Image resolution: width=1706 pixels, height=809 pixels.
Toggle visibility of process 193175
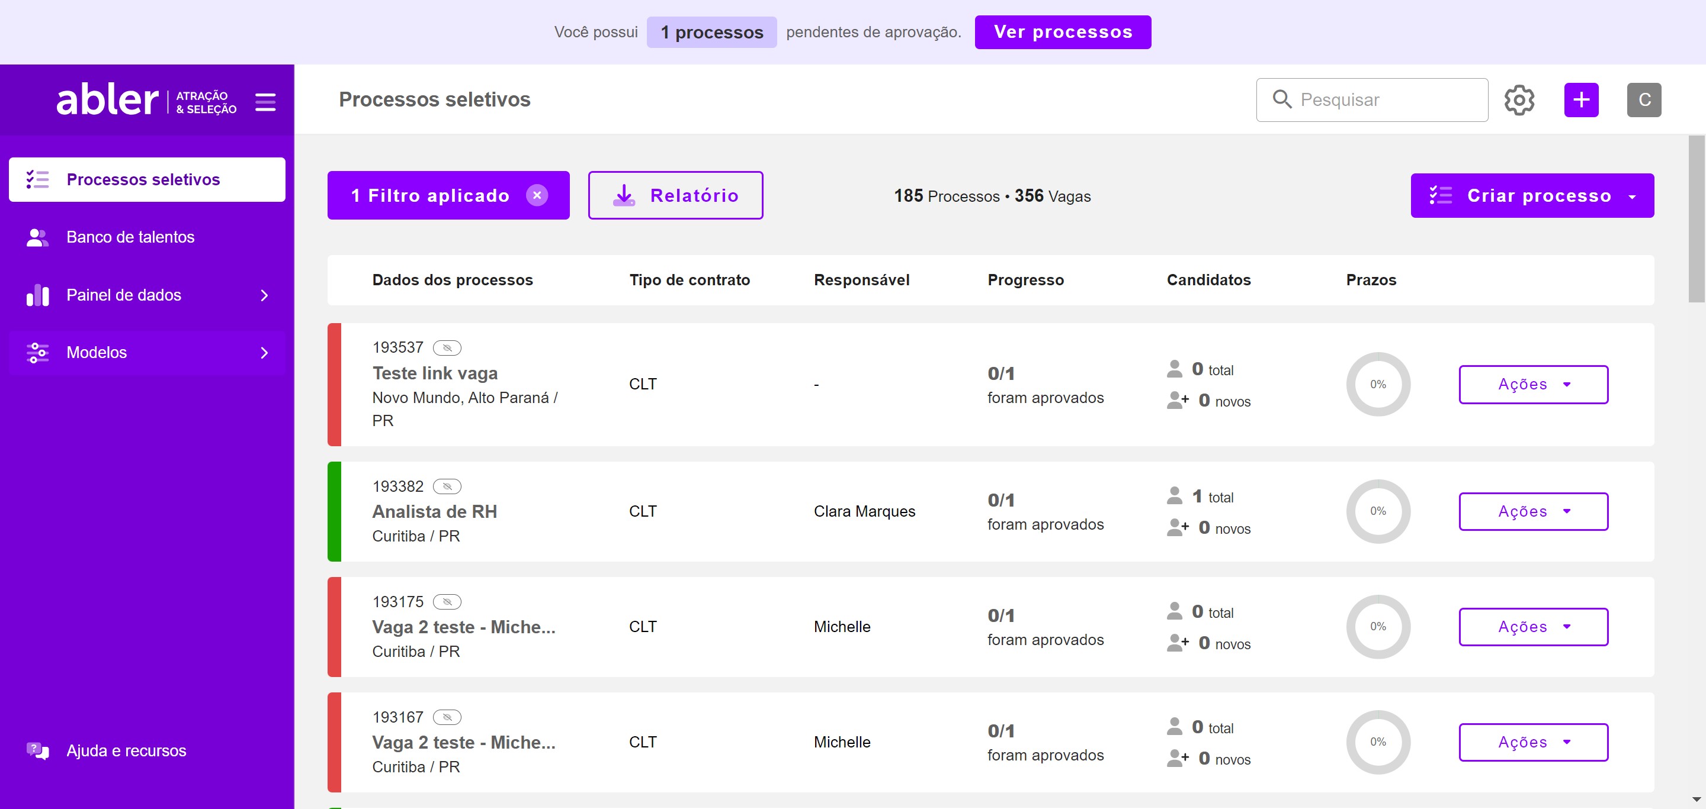tap(449, 601)
